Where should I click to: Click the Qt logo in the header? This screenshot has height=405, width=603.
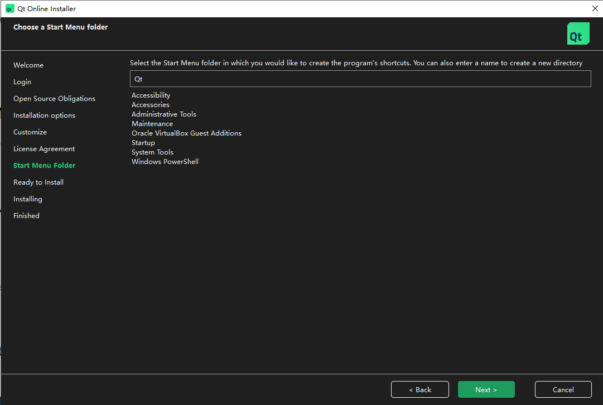click(578, 33)
